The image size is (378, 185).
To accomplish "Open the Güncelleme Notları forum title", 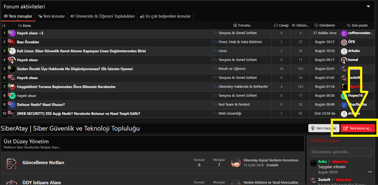I will click(x=43, y=163).
